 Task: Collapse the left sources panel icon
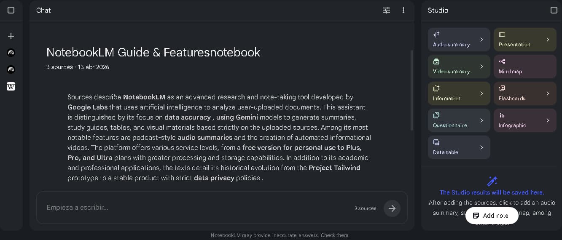11,10
